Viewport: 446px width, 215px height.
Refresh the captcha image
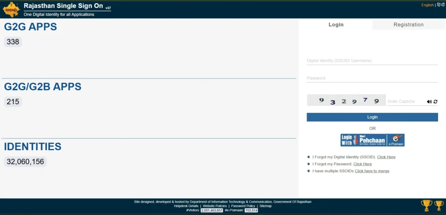(x=435, y=102)
